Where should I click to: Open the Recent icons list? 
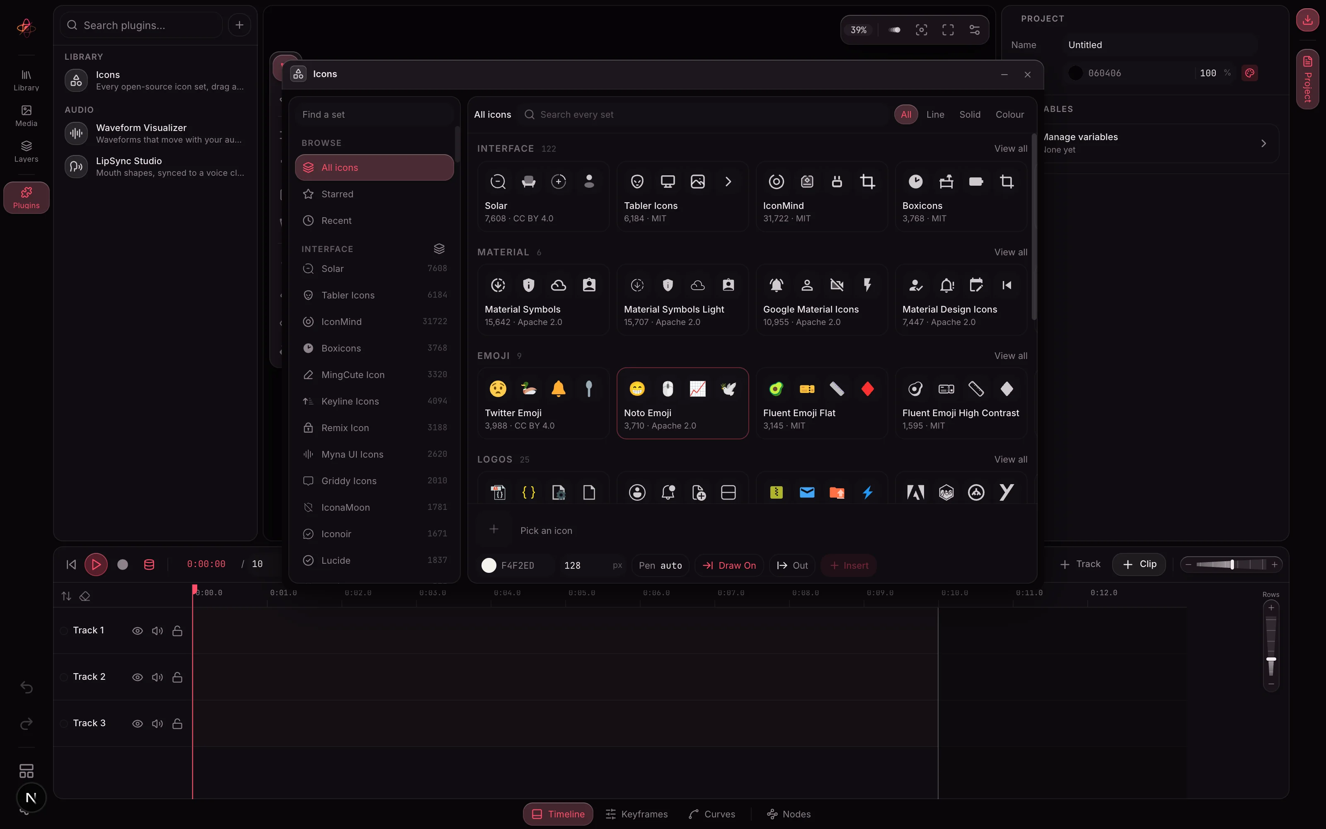pyautogui.click(x=374, y=221)
